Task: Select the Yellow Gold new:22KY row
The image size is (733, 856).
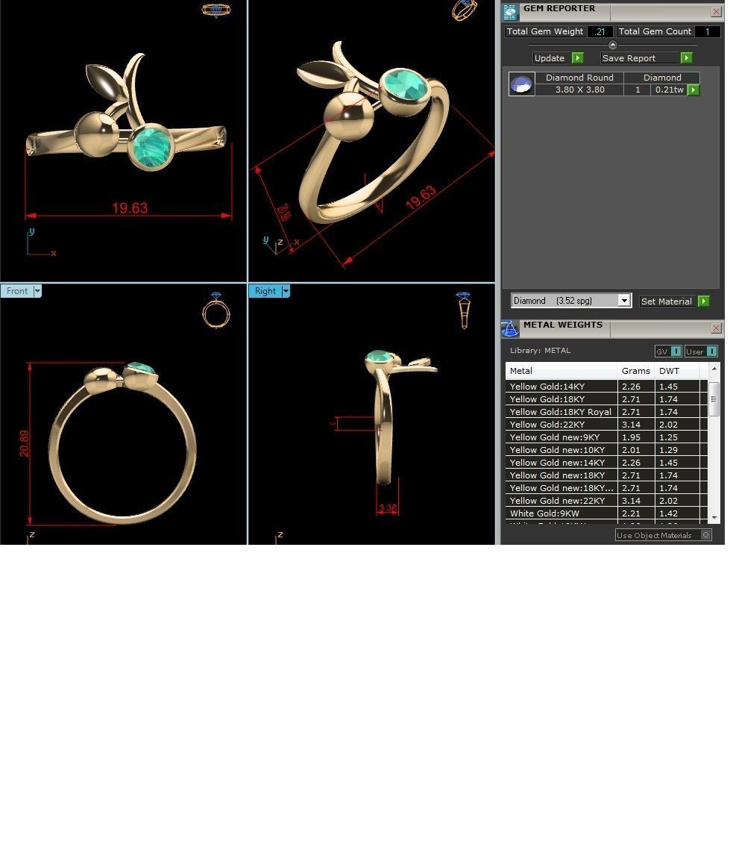Action: pos(606,500)
